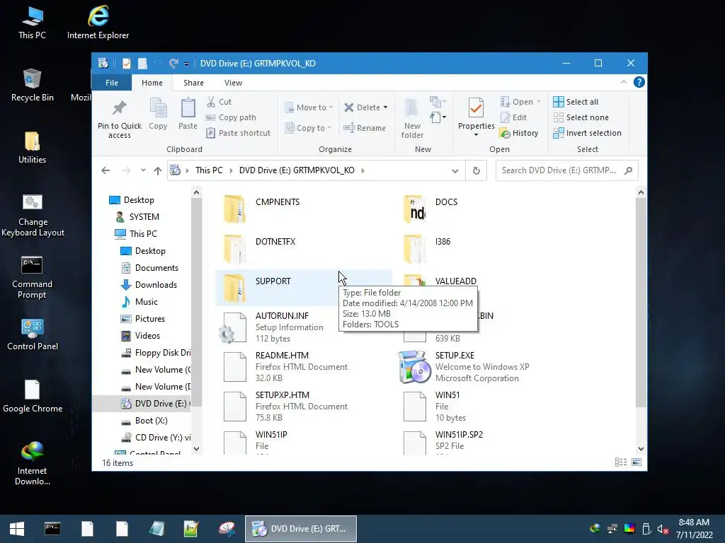The height and width of the screenshot is (543, 725).
Task: Expand address bar history dropdown
Action: click(455, 171)
